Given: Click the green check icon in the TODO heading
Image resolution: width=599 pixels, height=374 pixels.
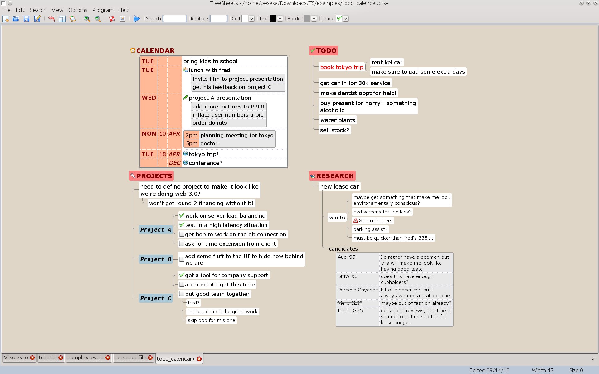Looking at the screenshot, I should [x=313, y=50].
